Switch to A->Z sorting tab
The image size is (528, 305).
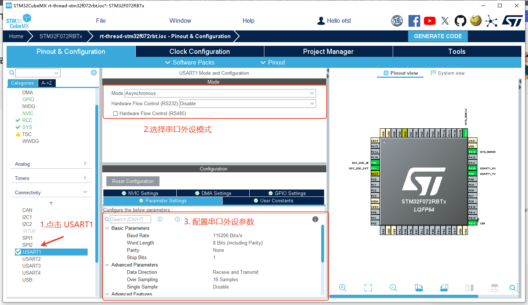tap(47, 83)
